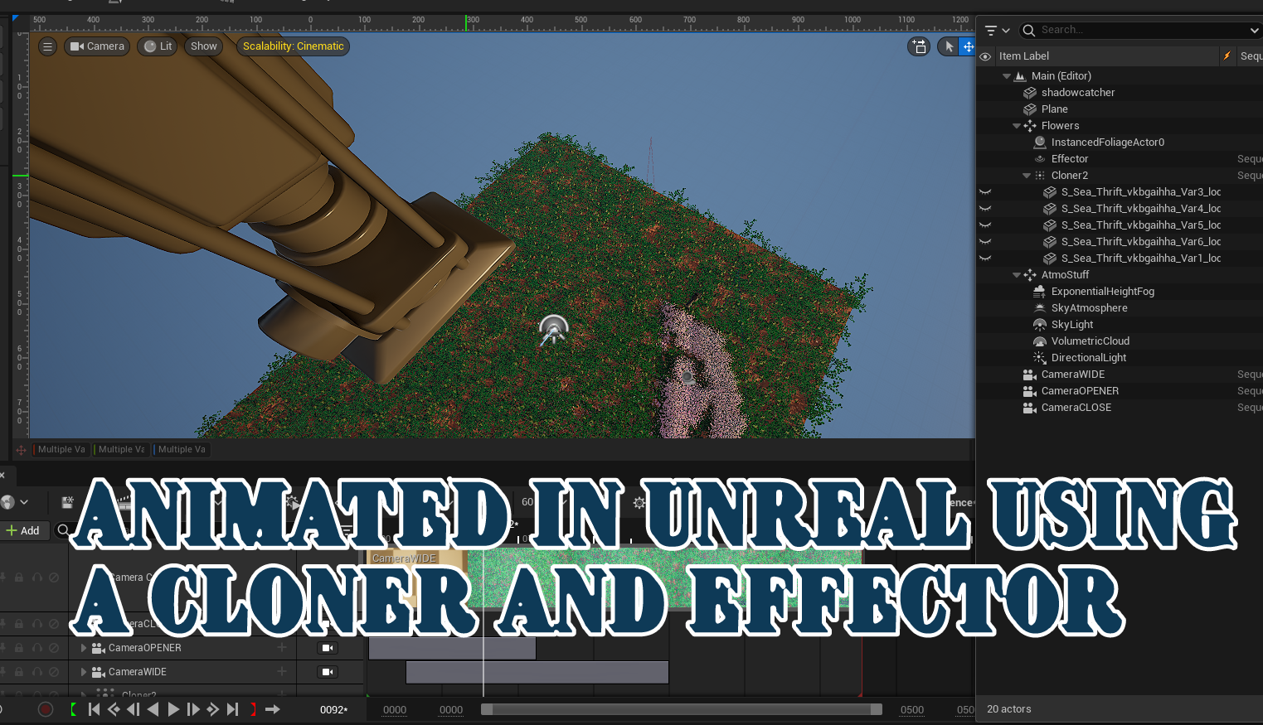This screenshot has height=725, width=1263.
Task: Select the shadowcatcher mesh icon
Action: click(x=1030, y=93)
